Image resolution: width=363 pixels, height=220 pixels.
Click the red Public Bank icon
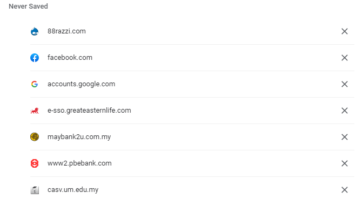[x=35, y=163]
